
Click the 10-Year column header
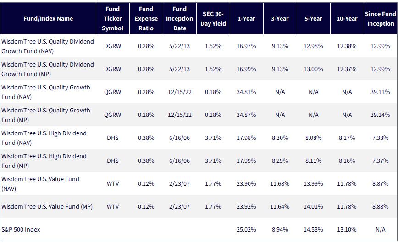[347, 18]
